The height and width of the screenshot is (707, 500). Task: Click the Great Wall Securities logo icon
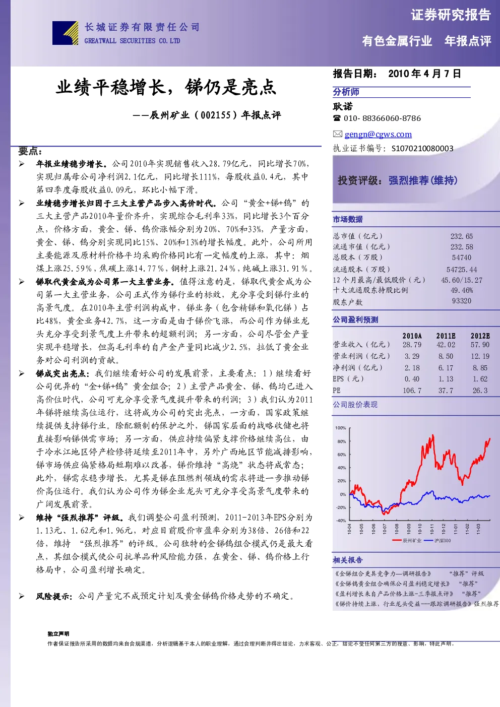(65, 33)
